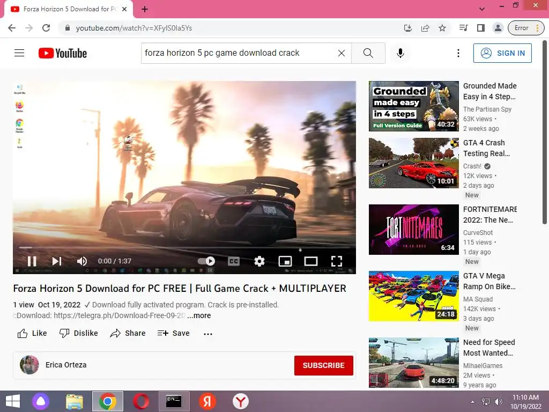549x412 pixels.
Task: Open Grounded Made Easy video thumbnail
Action: [x=413, y=106]
